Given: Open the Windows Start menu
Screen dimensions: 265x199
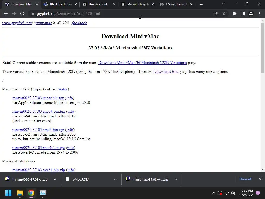Looking at the screenshot, I should (x=8, y=193).
